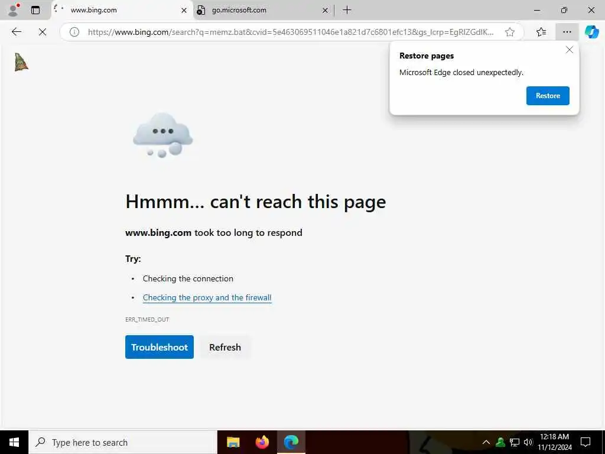Screen dimensions: 605x454
Task: Restore down the Edge window
Action: 564,10
